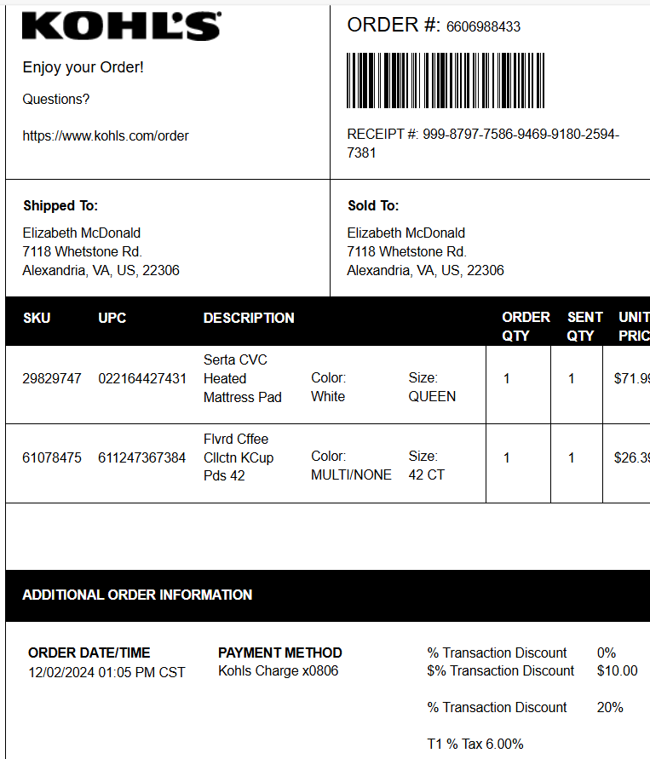Select UPC 611247367384 in second row
Viewport: 650px width, 759px height.
[x=141, y=457]
